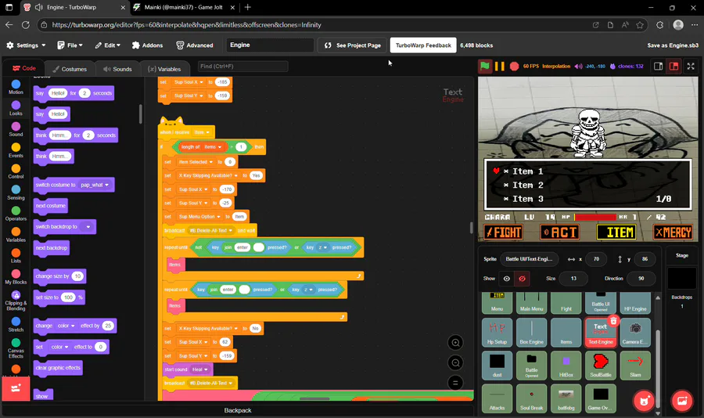Open the Events block category
This screenshot has width=704, height=418.
[x=16, y=150]
